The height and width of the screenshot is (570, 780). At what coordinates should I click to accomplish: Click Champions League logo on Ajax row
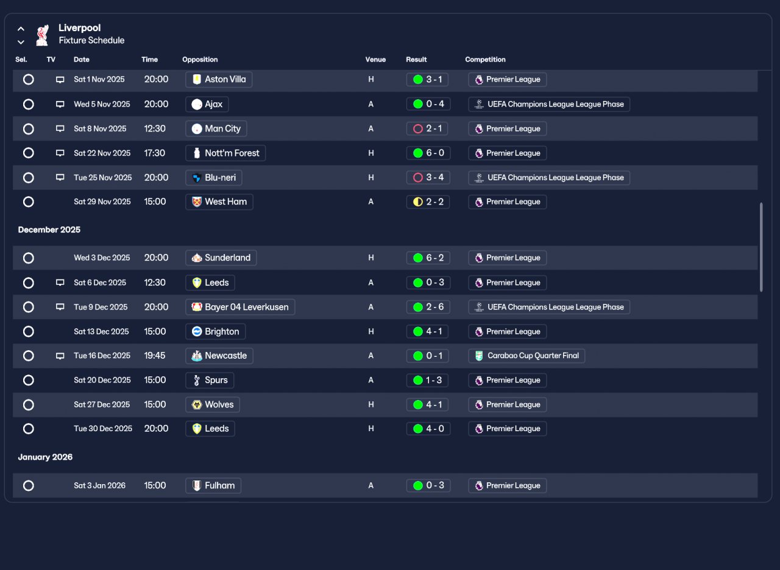point(479,104)
